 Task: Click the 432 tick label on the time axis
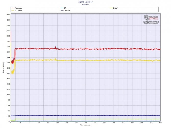[123, 123]
